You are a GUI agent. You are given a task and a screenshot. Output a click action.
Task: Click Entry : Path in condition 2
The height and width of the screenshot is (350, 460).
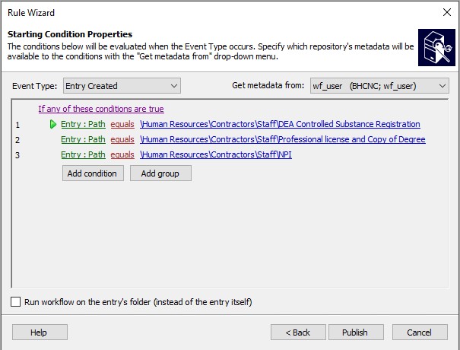(83, 139)
